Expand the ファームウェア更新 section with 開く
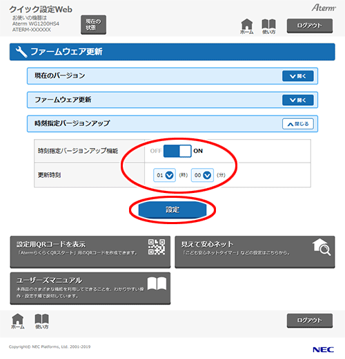The height and width of the screenshot is (359, 345). click(x=298, y=100)
